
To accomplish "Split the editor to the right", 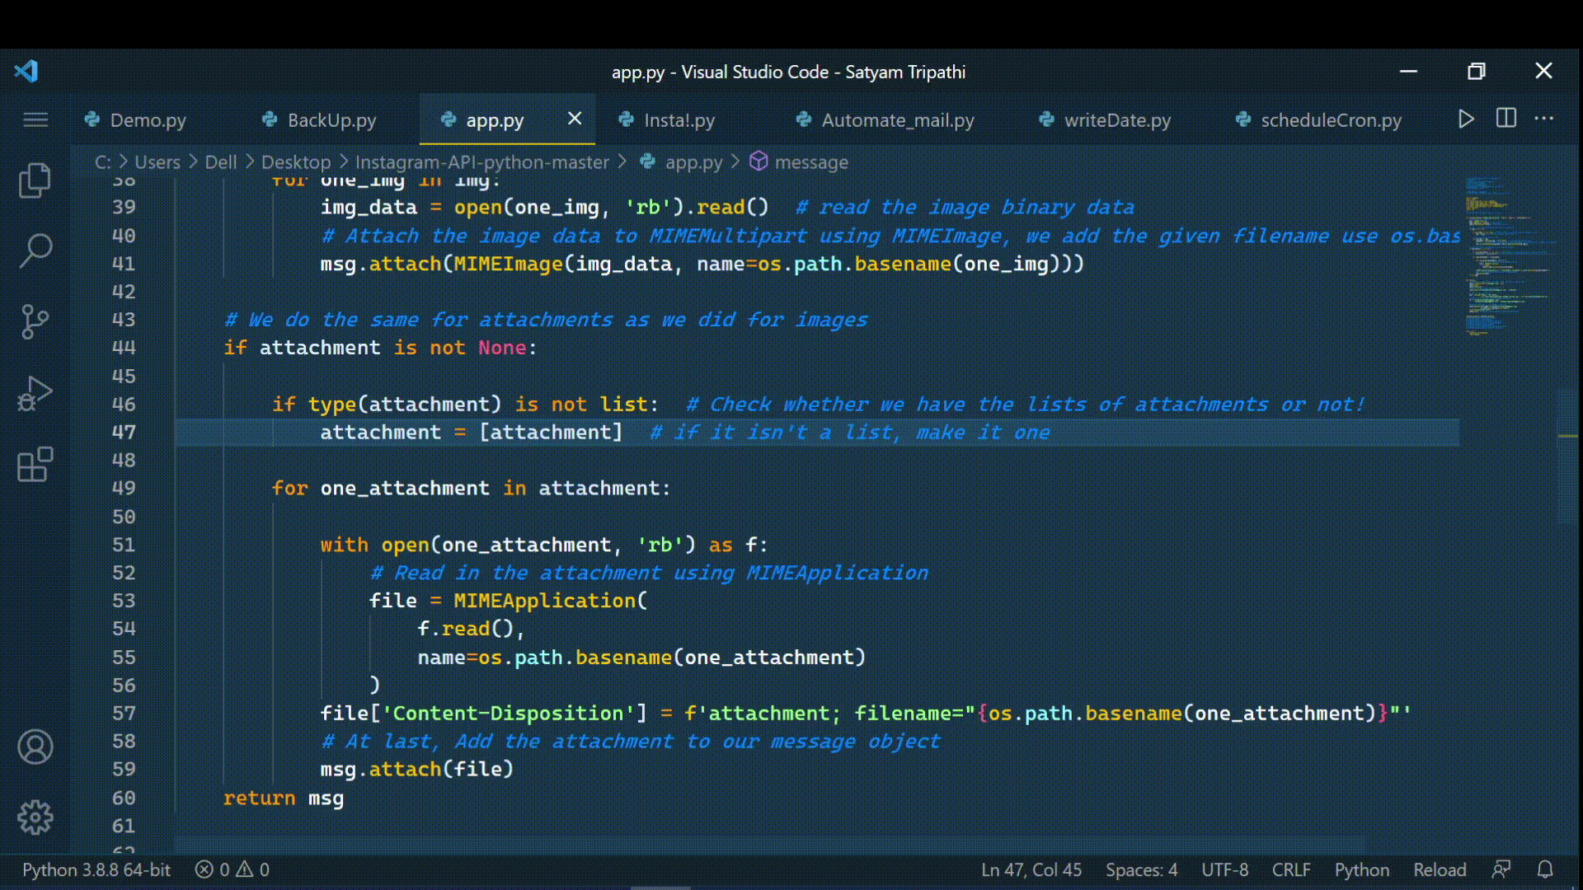I will pos(1505,119).
